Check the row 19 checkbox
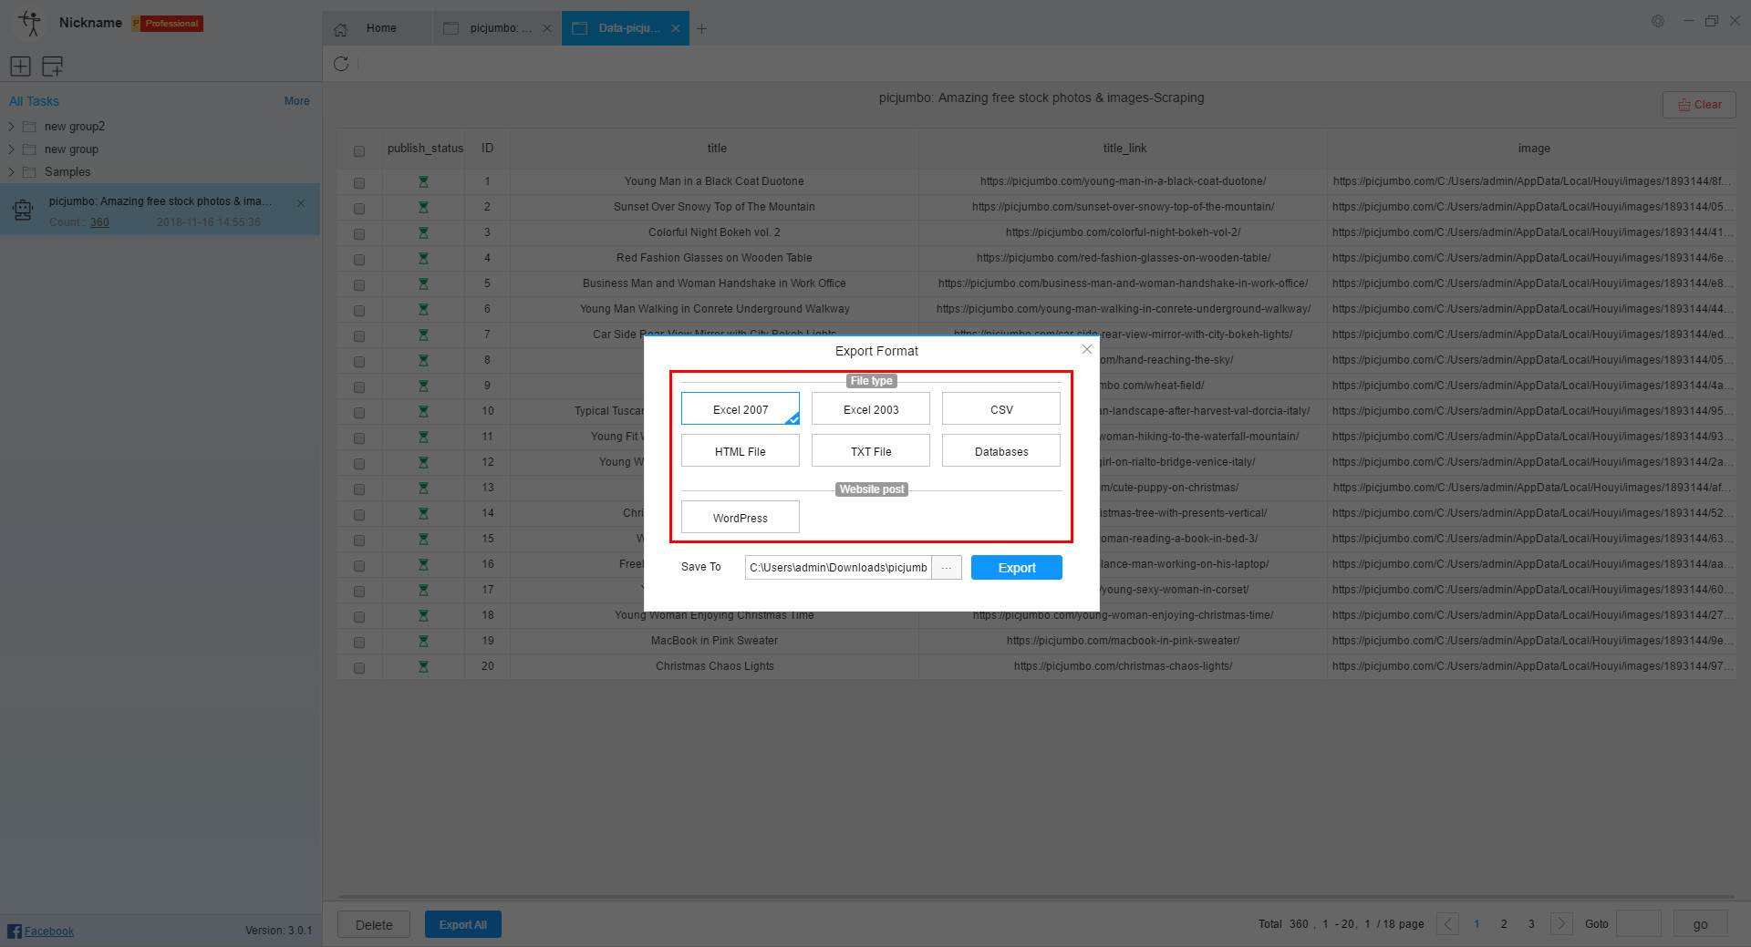The width and height of the screenshot is (1751, 947). point(359,643)
